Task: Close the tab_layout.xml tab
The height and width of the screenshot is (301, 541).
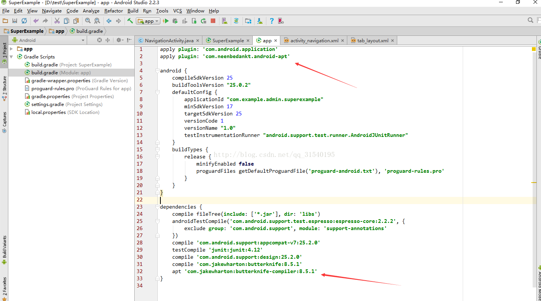Action: (392, 41)
